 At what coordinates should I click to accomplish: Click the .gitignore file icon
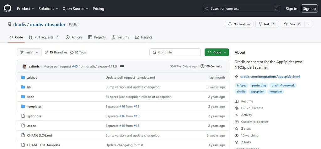point(23,116)
